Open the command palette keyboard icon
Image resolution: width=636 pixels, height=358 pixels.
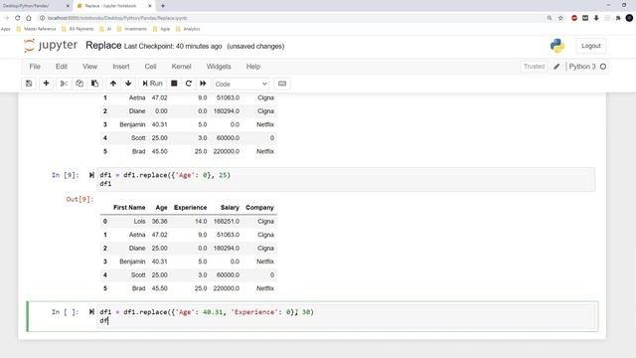(282, 84)
